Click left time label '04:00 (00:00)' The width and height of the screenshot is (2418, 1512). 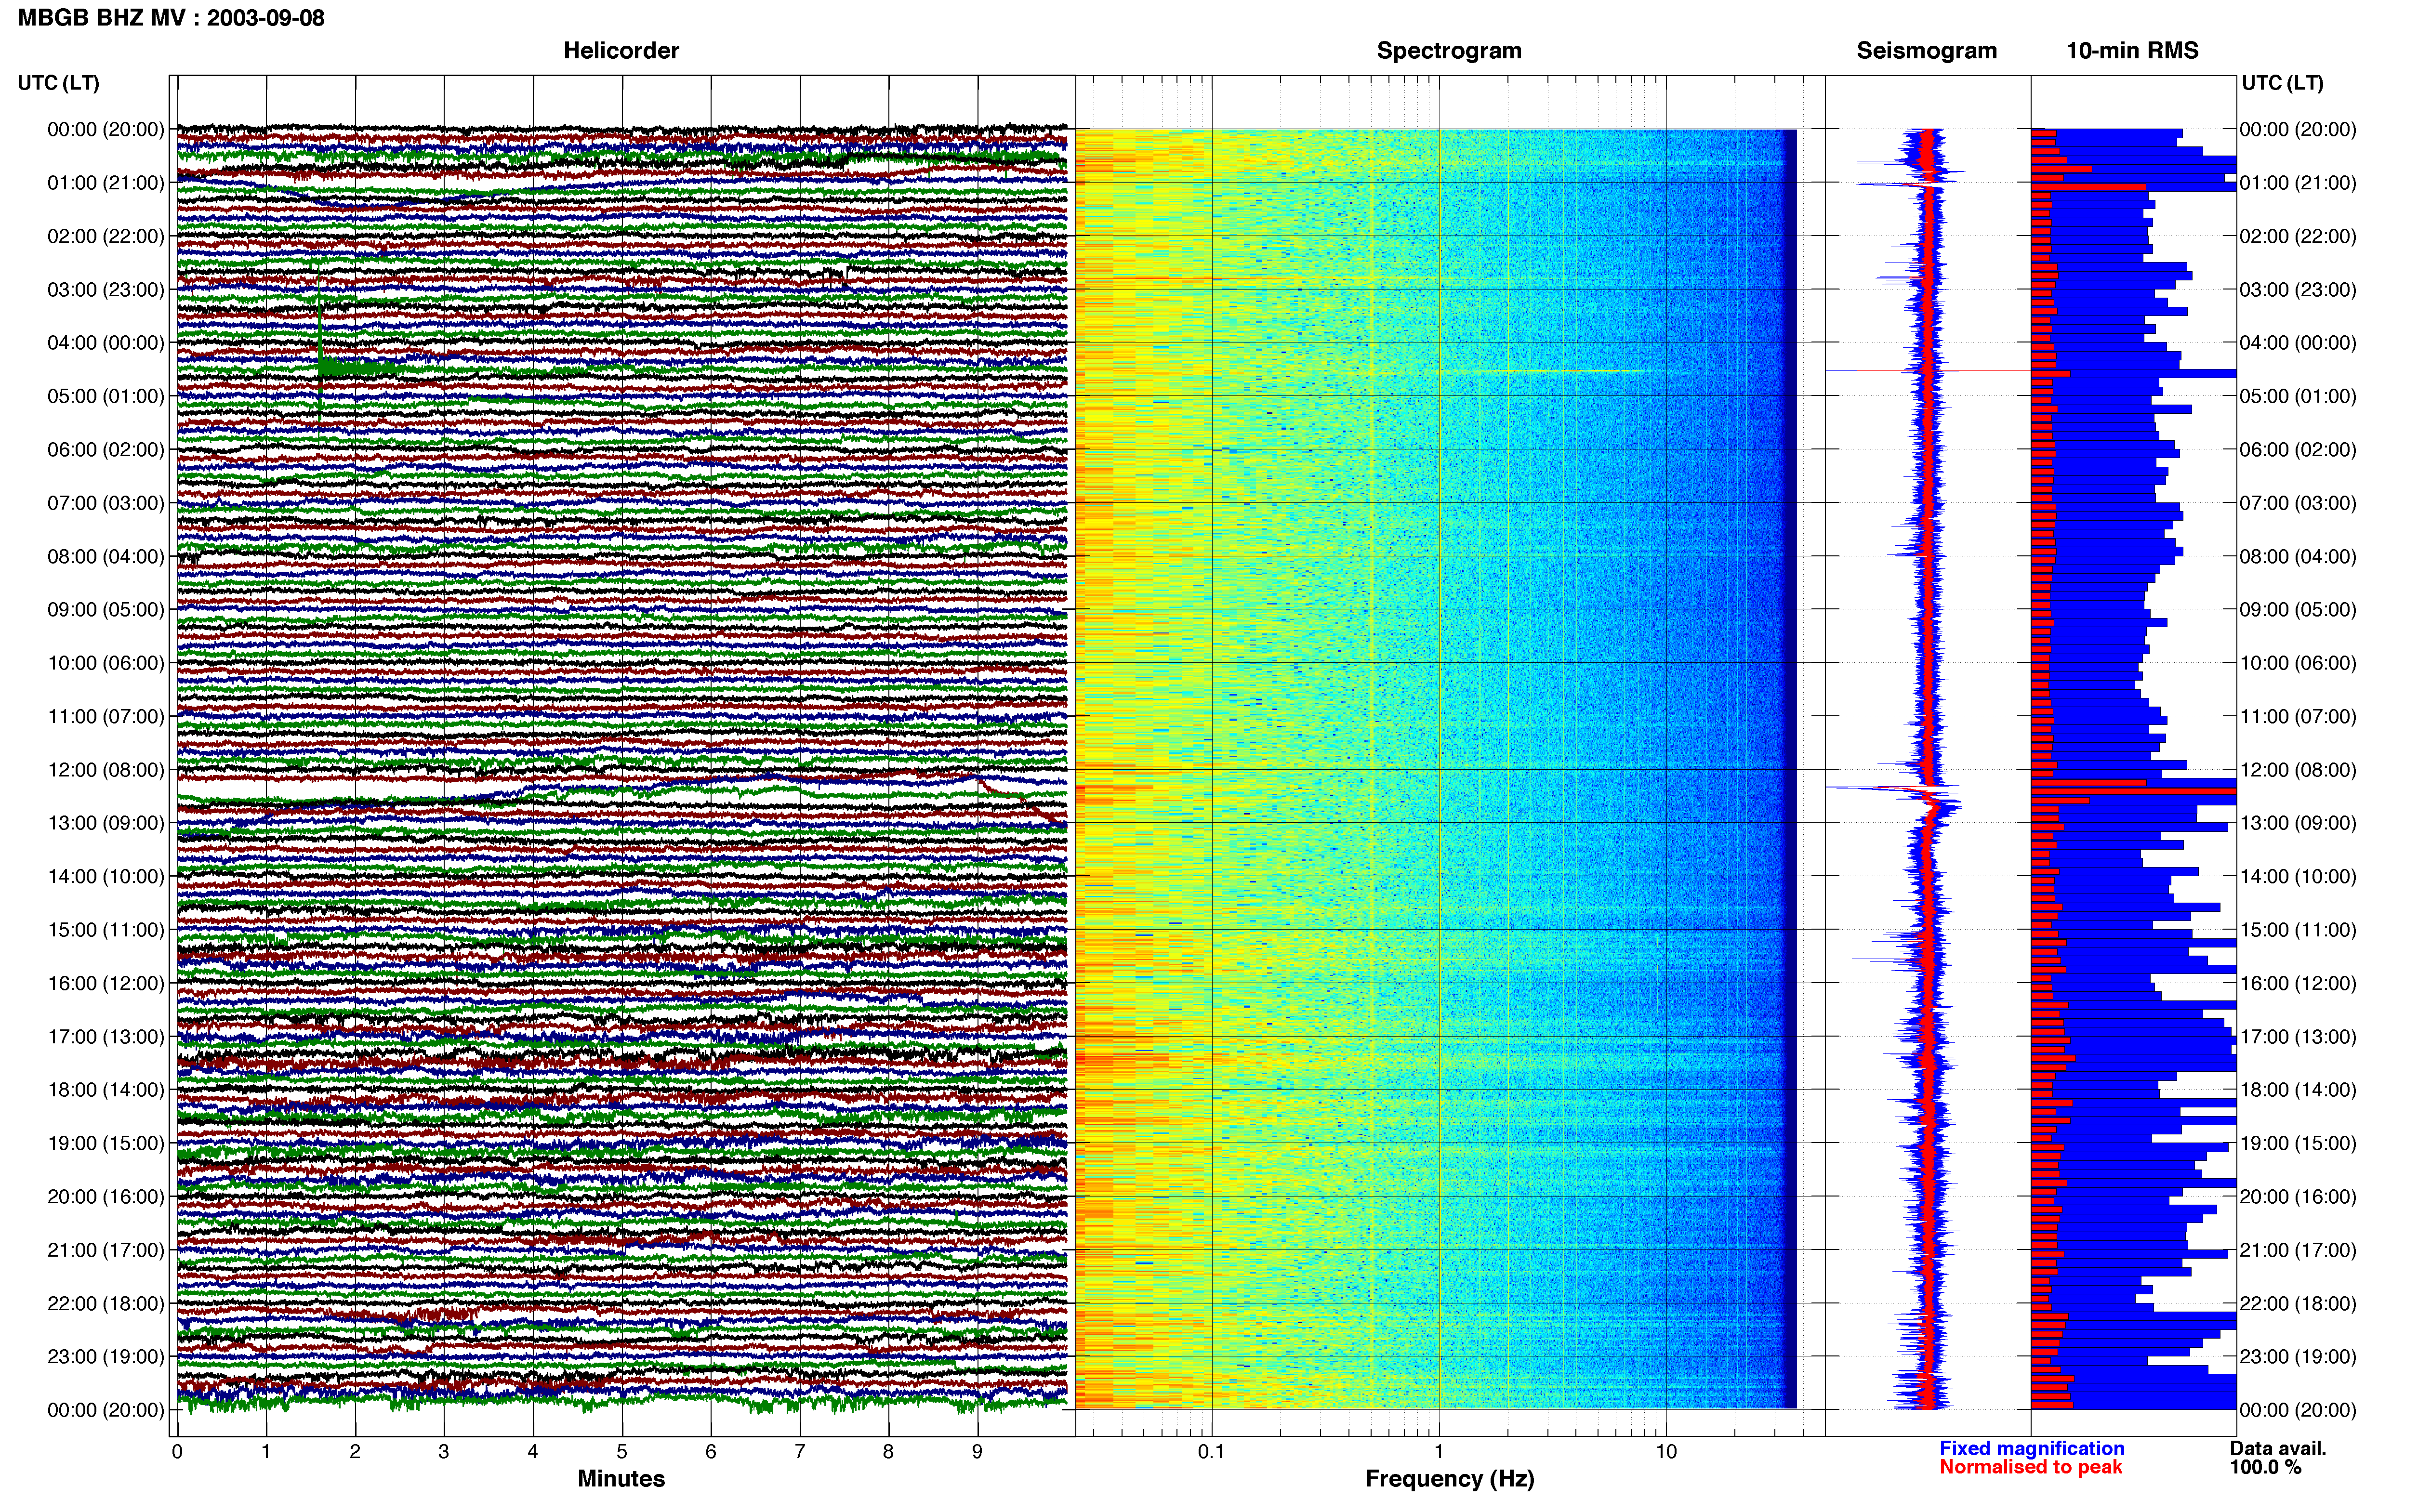106,343
